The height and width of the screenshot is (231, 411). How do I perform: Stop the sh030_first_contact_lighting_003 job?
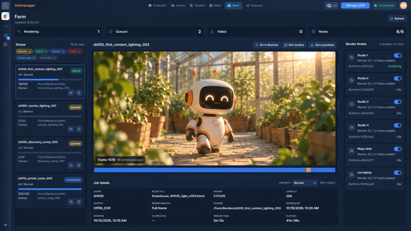point(79,93)
